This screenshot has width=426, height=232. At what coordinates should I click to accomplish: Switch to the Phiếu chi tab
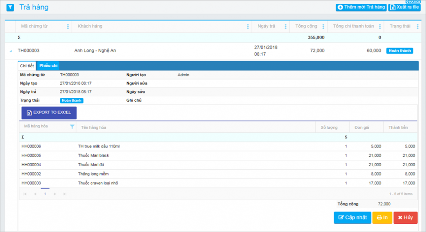pyautogui.click(x=48, y=66)
